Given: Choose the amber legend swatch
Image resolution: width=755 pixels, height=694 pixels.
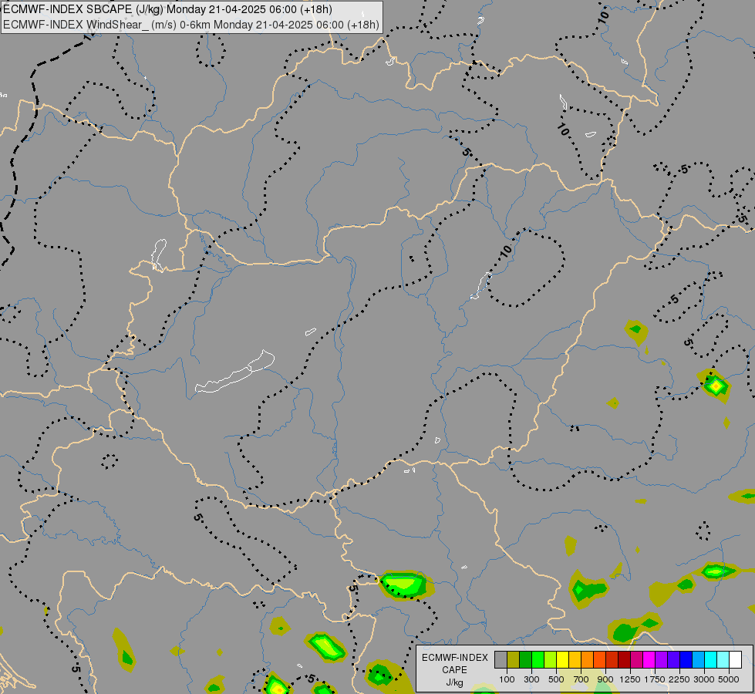Looking at the screenshot, I should click(x=575, y=660).
